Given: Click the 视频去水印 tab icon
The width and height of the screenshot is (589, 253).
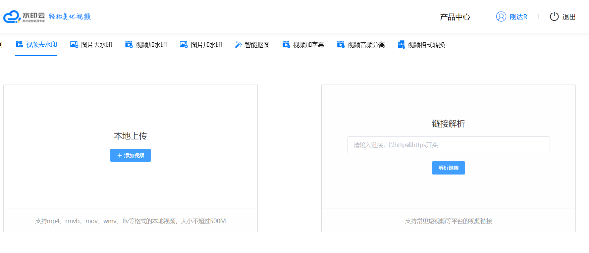Looking at the screenshot, I should point(20,44).
